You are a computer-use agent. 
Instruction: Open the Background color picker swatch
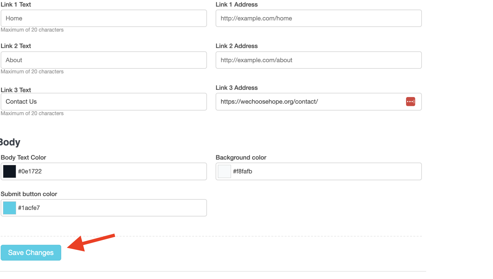(x=224, y=171)
